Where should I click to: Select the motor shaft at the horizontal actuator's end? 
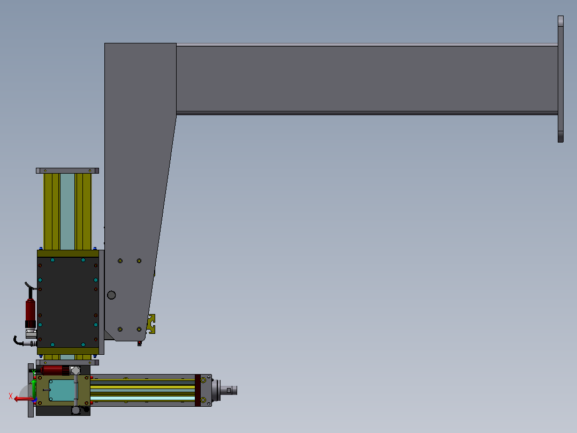tap(230, 390)
